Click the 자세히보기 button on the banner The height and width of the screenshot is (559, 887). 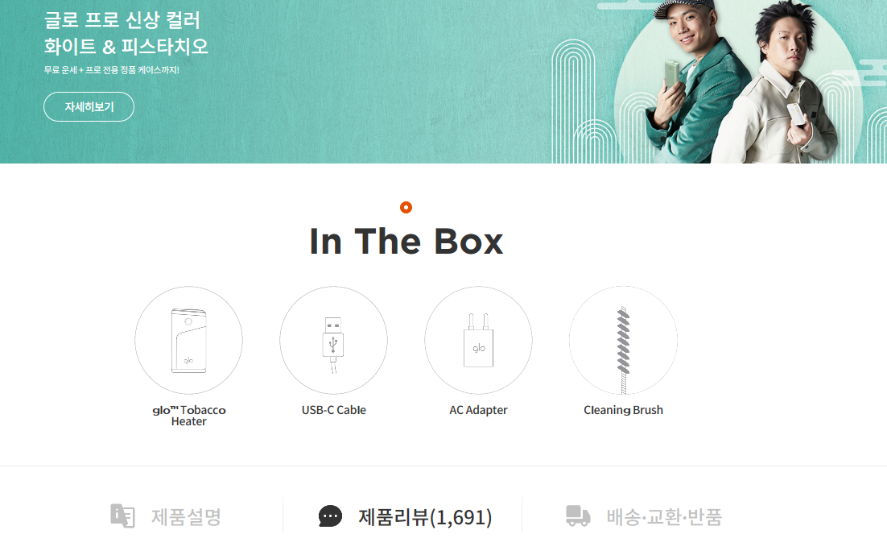(x=89, y=106)
